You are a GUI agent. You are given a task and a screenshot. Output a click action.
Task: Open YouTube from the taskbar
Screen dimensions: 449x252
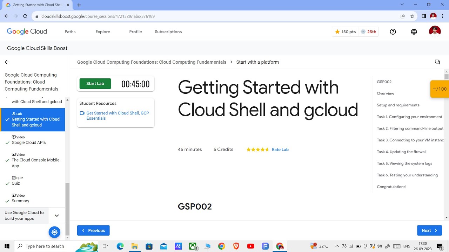[x=250, y=246]
